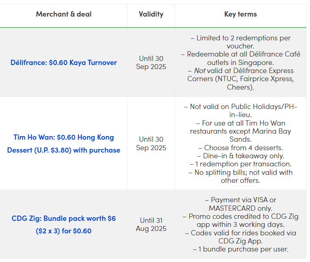This screenshot has width=310, height=262.
Task: Click the 'Key terms' column header
Action: 240,14
